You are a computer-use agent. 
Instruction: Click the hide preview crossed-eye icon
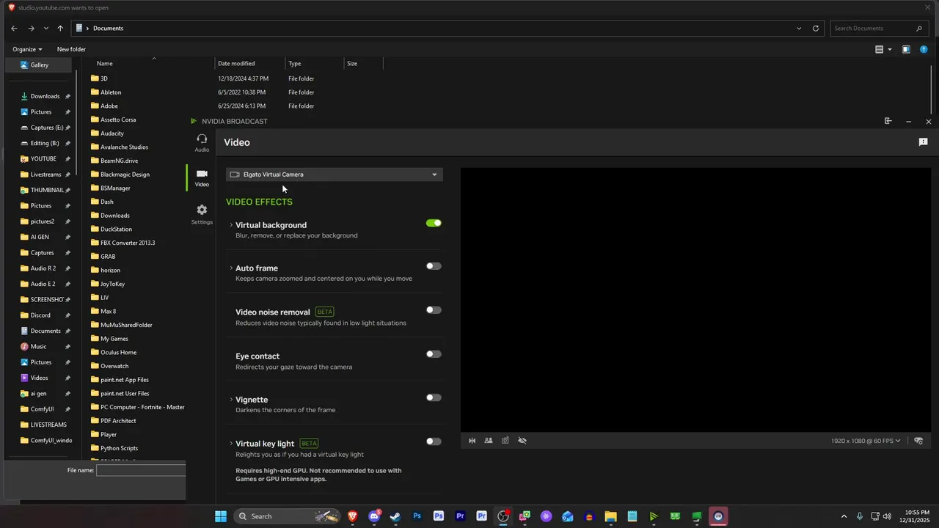point(522,441)
